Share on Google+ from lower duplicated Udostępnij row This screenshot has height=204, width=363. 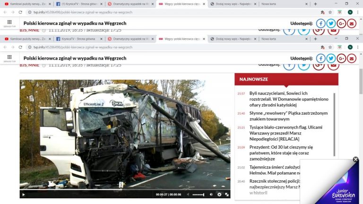pyautogui.click(x=341, y=58)
